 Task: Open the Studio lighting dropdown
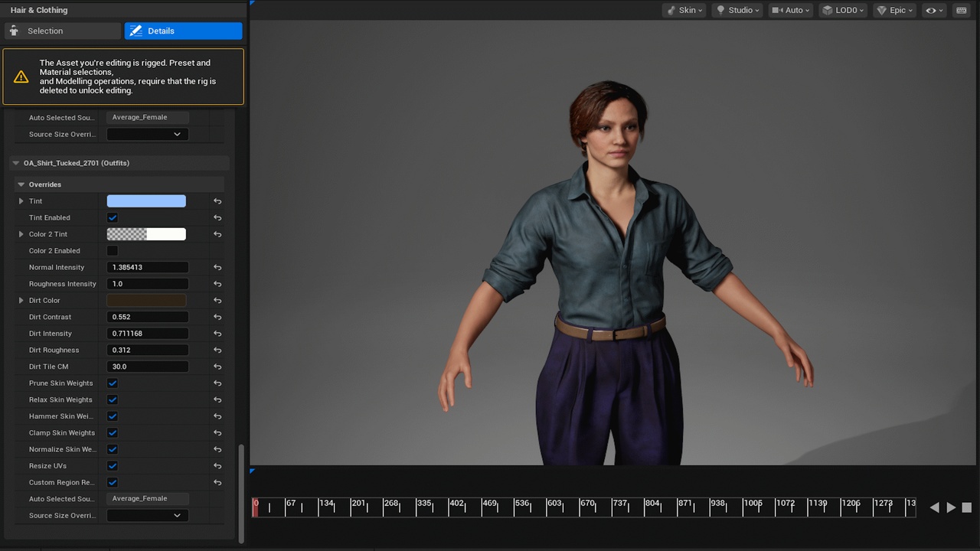738,10
